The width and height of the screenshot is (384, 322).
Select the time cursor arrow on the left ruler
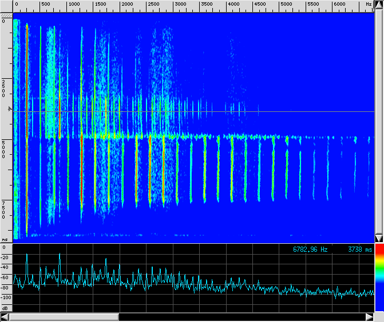9,107
